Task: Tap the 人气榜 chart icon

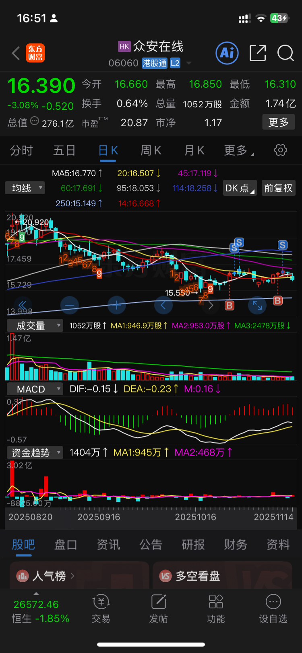Action: (22, 576)
